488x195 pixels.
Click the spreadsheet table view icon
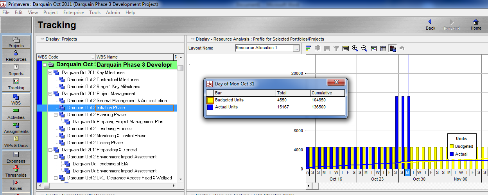tap(383, 48)
